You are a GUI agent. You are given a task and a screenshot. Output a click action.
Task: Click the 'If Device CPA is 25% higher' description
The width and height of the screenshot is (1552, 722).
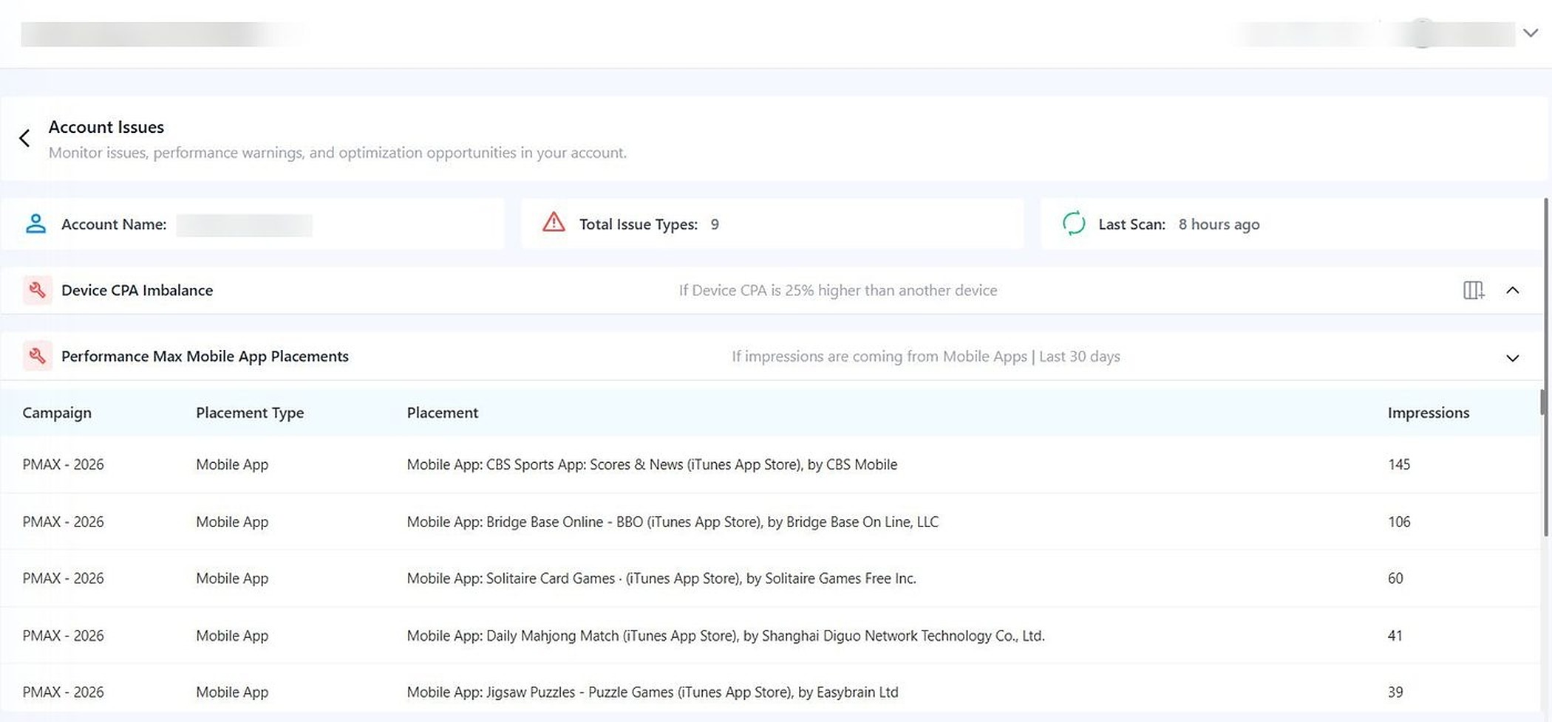pos(838,290)
